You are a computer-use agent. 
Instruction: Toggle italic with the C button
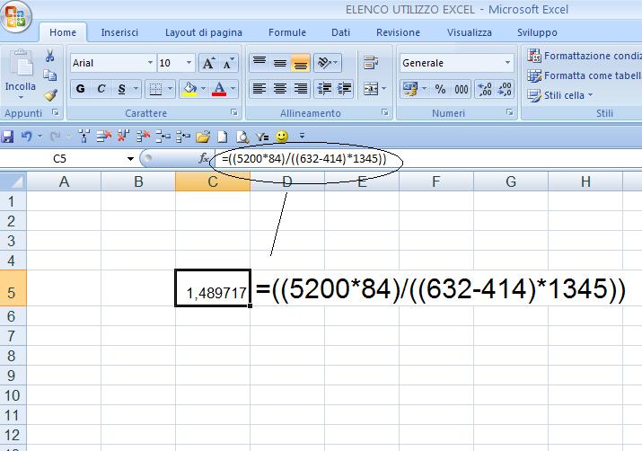click(101, 89)
